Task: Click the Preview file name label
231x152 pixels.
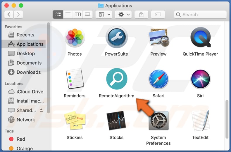Action: point(158,54)
